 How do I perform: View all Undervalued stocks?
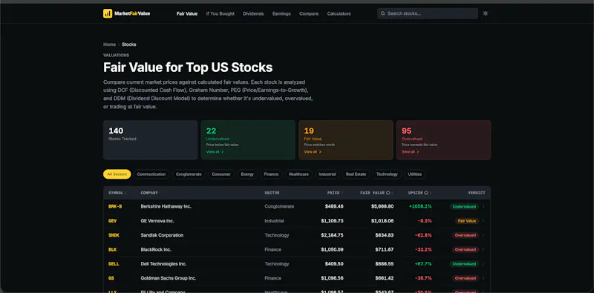click(215, 152)
